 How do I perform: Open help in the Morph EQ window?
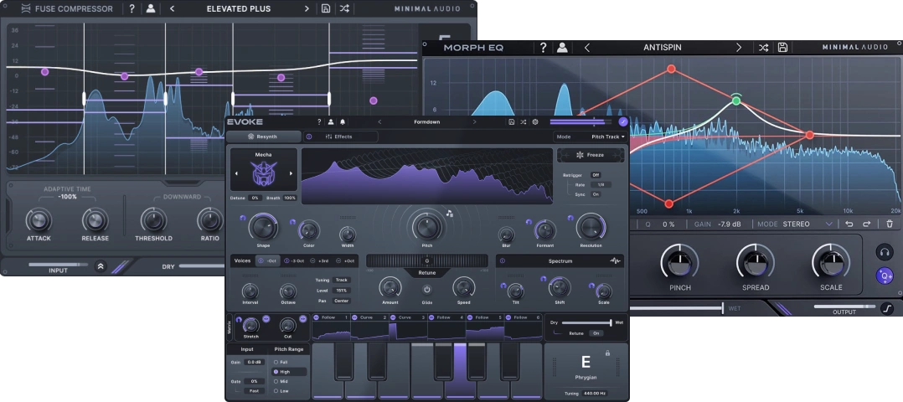pyautogui.click(x=543, y=48)
